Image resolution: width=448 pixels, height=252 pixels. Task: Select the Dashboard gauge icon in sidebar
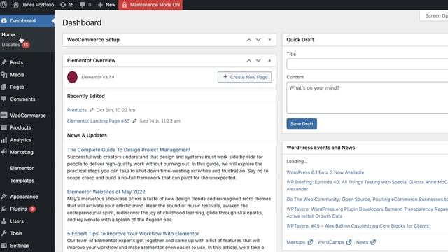tap(4, 20)
